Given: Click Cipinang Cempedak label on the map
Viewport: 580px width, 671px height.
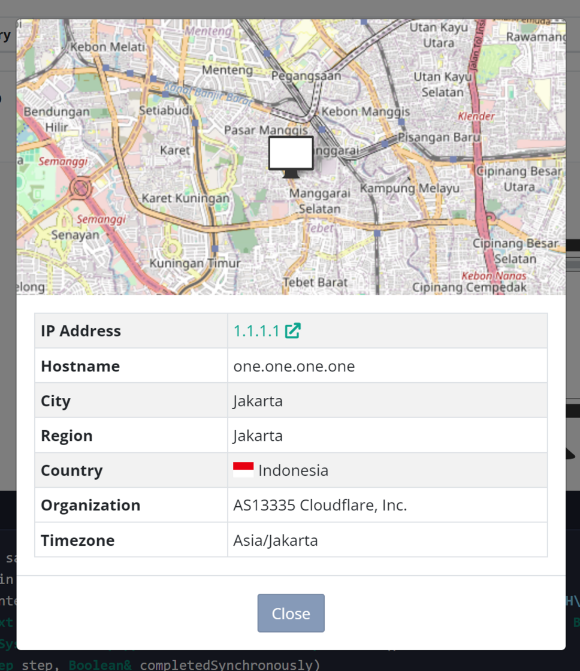Looking at the screenshot, I should [469, 287].
